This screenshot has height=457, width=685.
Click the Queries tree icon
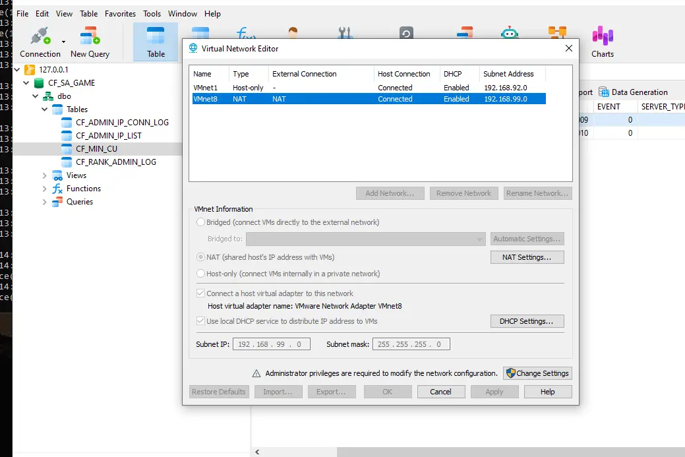coord(57,202)
